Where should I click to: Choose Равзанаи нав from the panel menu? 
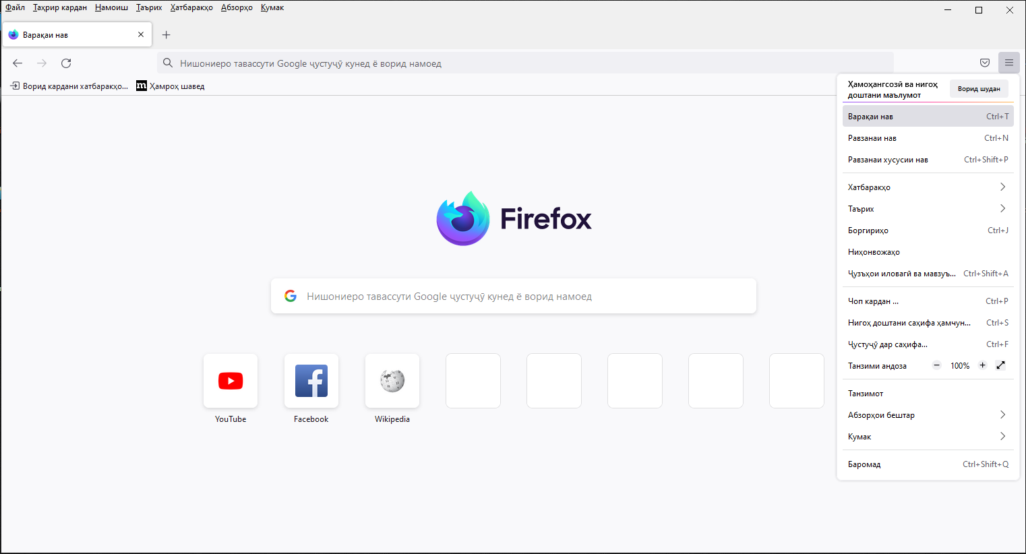tap(928, 138)
